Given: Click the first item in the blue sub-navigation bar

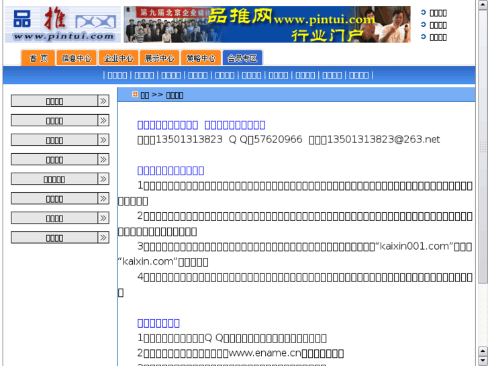Looking at the screenshot, I should point(117,75).
